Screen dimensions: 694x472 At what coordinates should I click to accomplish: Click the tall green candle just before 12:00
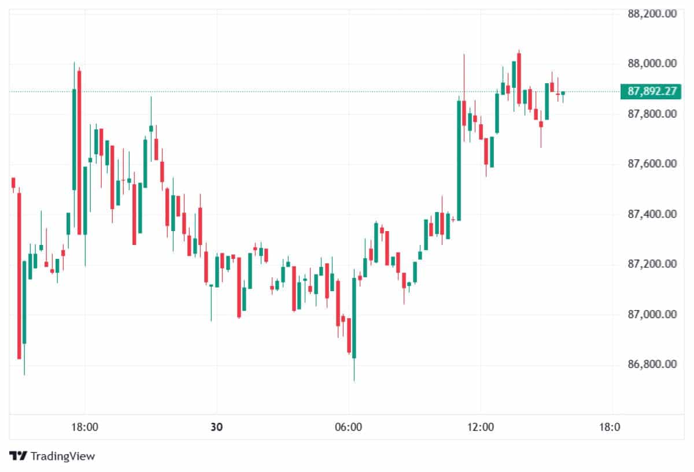tap(459, 160)
